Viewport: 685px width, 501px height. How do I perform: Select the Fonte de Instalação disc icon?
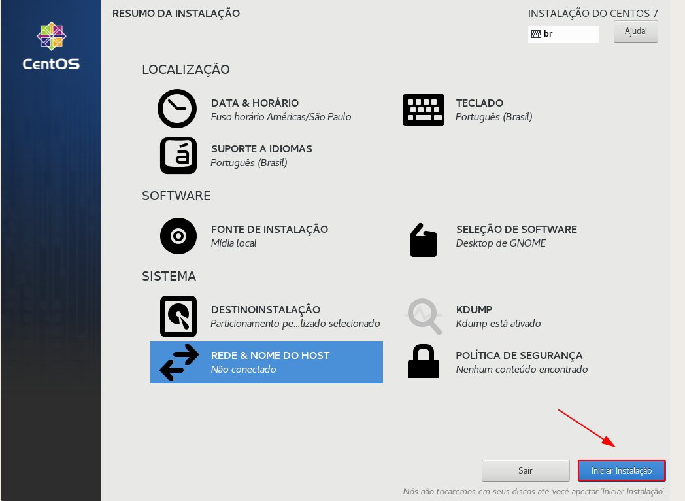click(178, 236)
